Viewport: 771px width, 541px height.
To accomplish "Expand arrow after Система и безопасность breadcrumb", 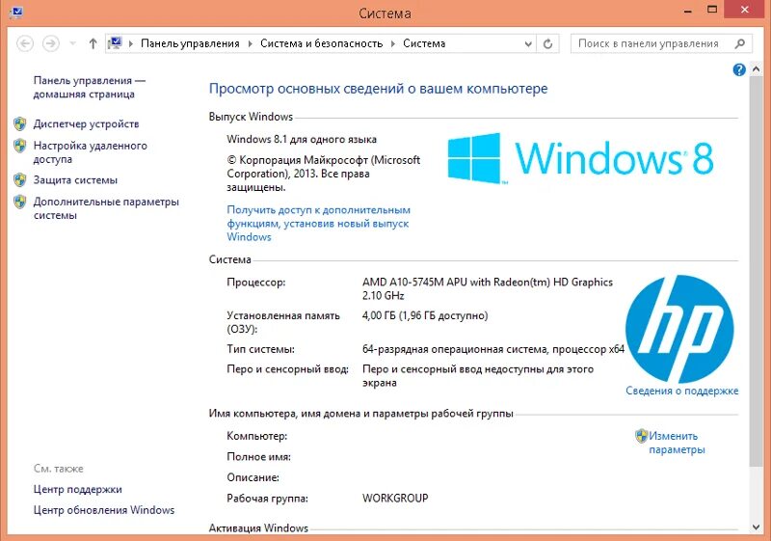I will click(x=393, y=43).
